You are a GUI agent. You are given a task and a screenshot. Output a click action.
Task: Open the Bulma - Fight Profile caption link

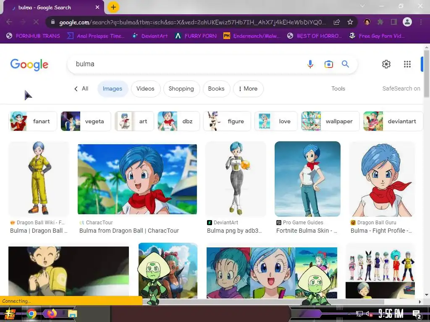(381, 231)
